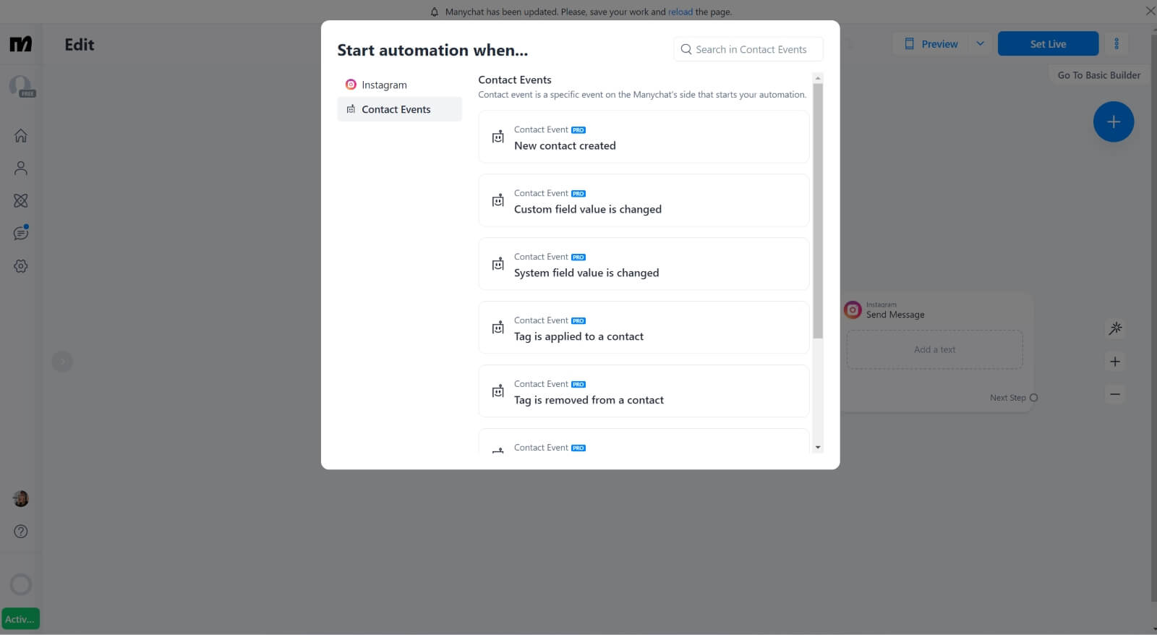The image size is (1157, 635).
Task: Open the Live Chat icon in the sidebar
Action: pos(20,233)
